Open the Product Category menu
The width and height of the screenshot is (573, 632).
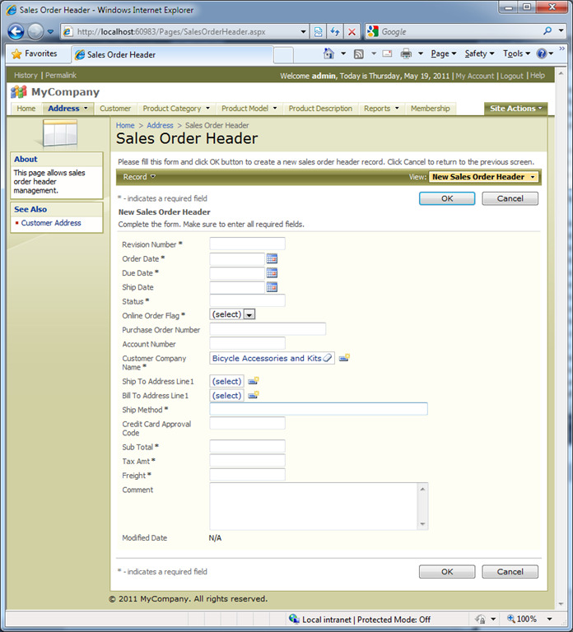(x=176, y=109)
